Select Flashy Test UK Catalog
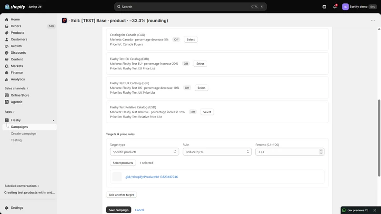This screenshot has height=214, width=381. pos(201,88)
